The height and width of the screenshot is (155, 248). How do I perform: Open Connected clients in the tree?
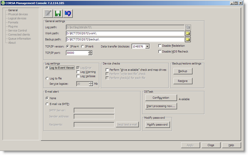(x=19, y=35)
